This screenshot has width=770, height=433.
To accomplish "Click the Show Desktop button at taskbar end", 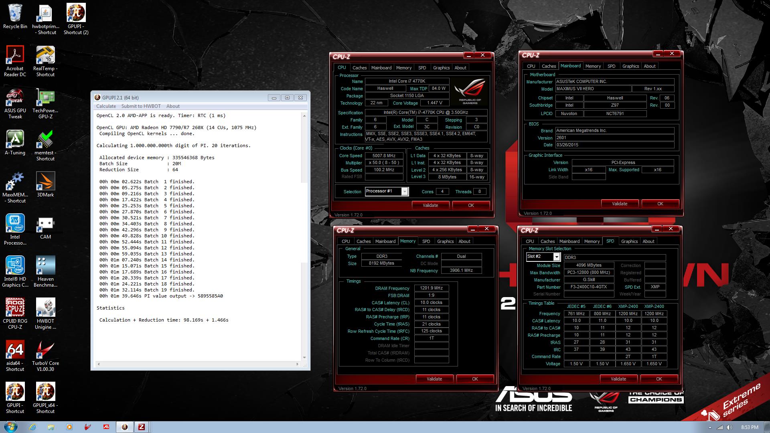I will tap(767, 427).
